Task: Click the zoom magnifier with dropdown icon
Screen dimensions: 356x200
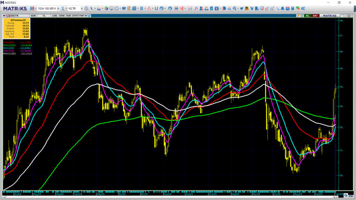Action: (x=235, y=8)
